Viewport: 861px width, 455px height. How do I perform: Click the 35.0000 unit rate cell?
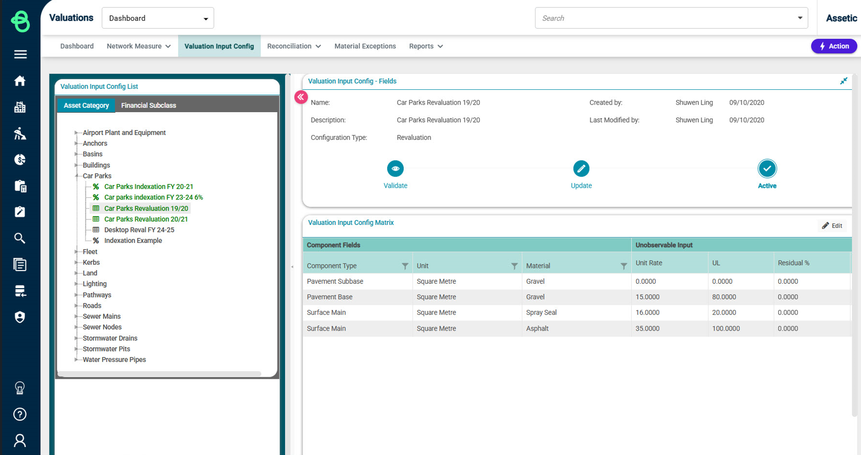click(x=670, y=328)
